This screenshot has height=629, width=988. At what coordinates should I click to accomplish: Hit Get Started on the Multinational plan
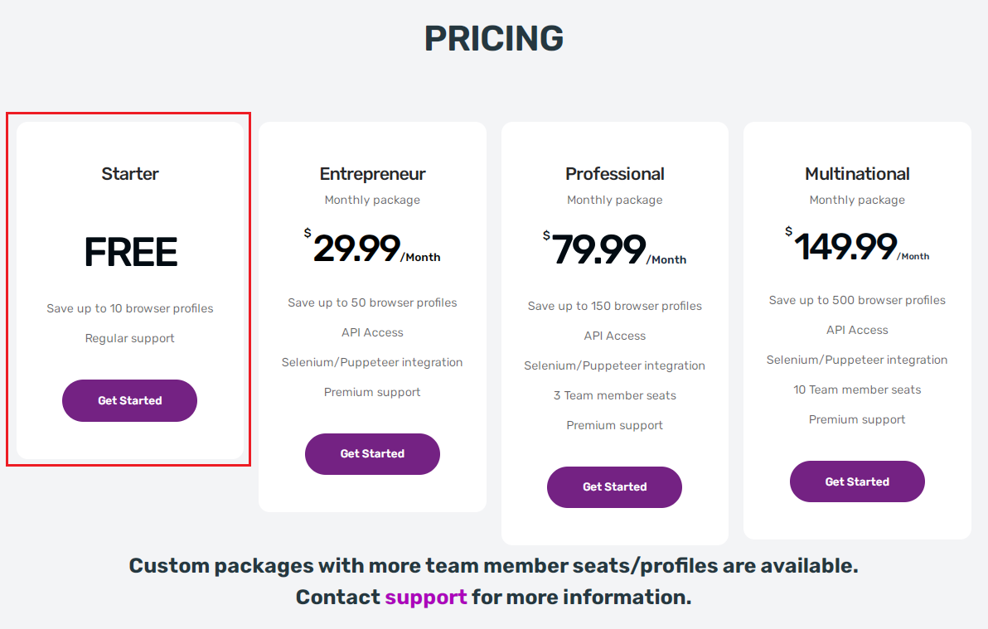(857, 482)
